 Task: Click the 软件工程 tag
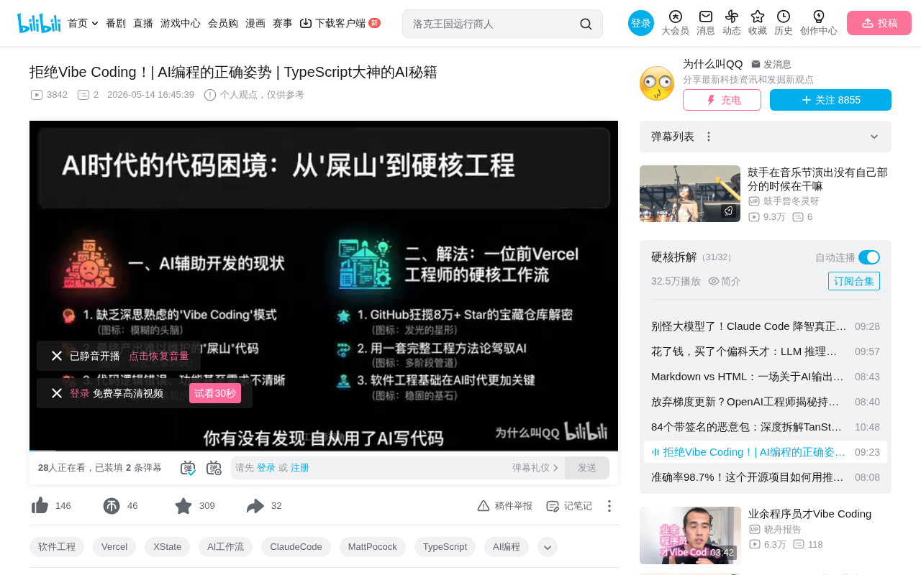pos(57,547)
